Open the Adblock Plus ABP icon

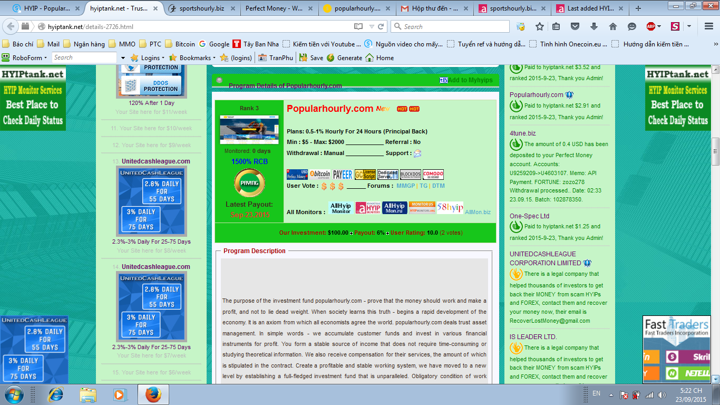pyautogui.click(x=651, y=26)
